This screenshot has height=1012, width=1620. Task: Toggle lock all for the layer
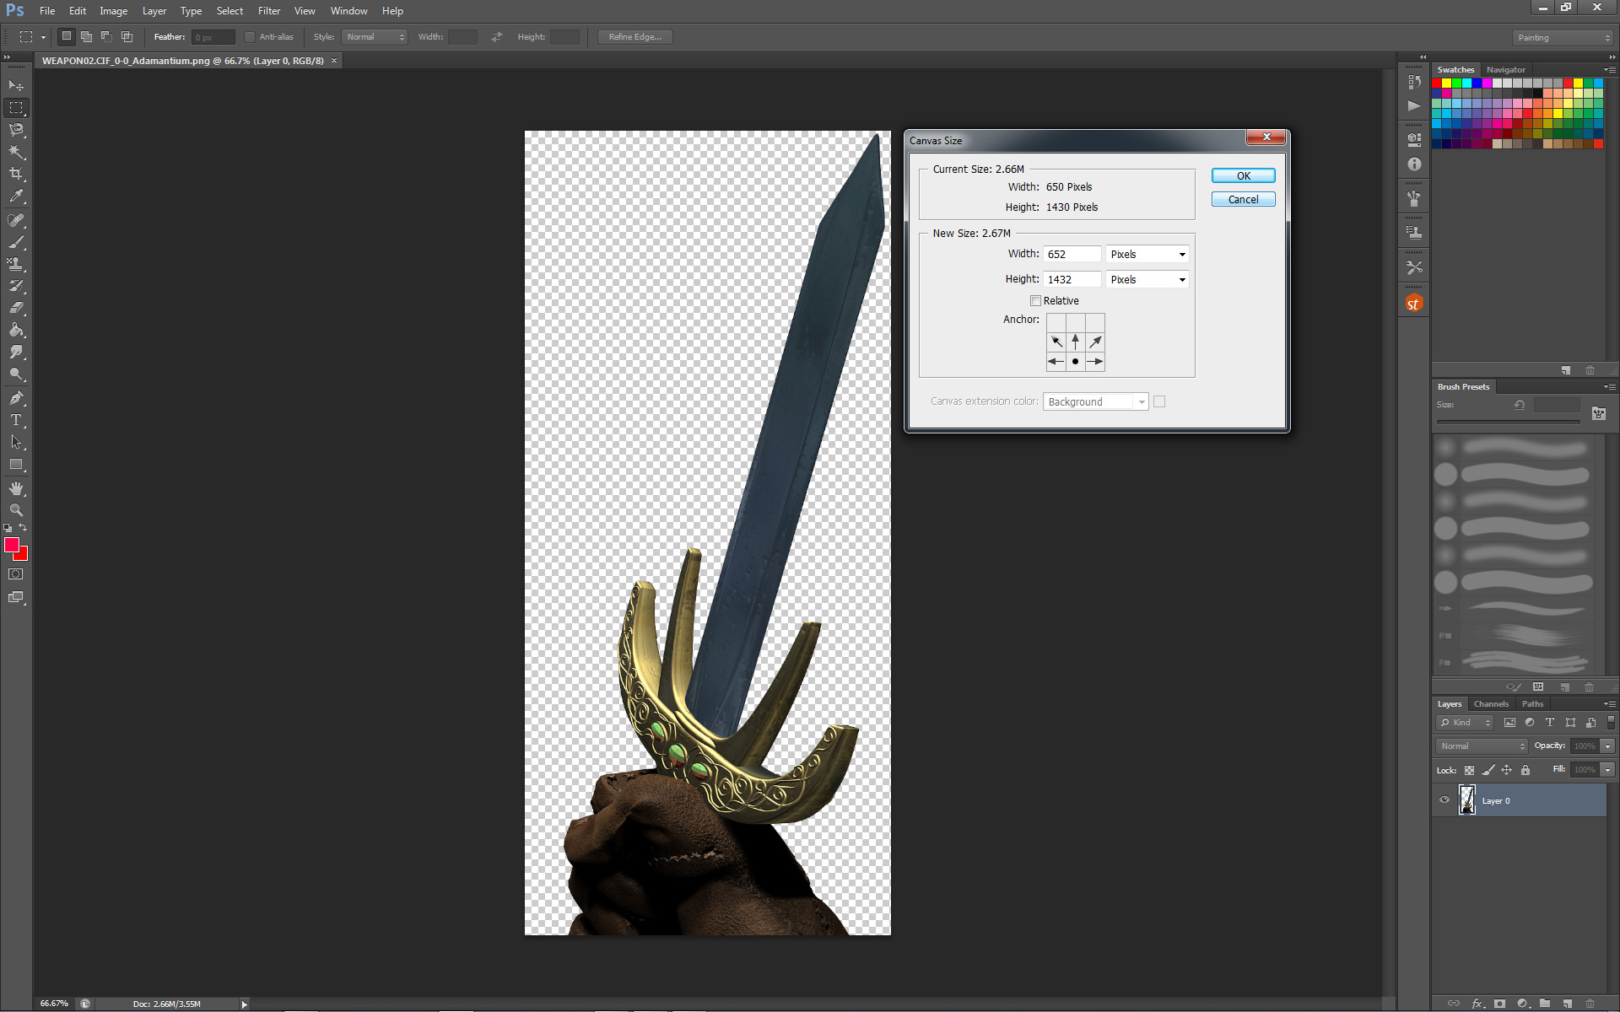[1525, 770]
